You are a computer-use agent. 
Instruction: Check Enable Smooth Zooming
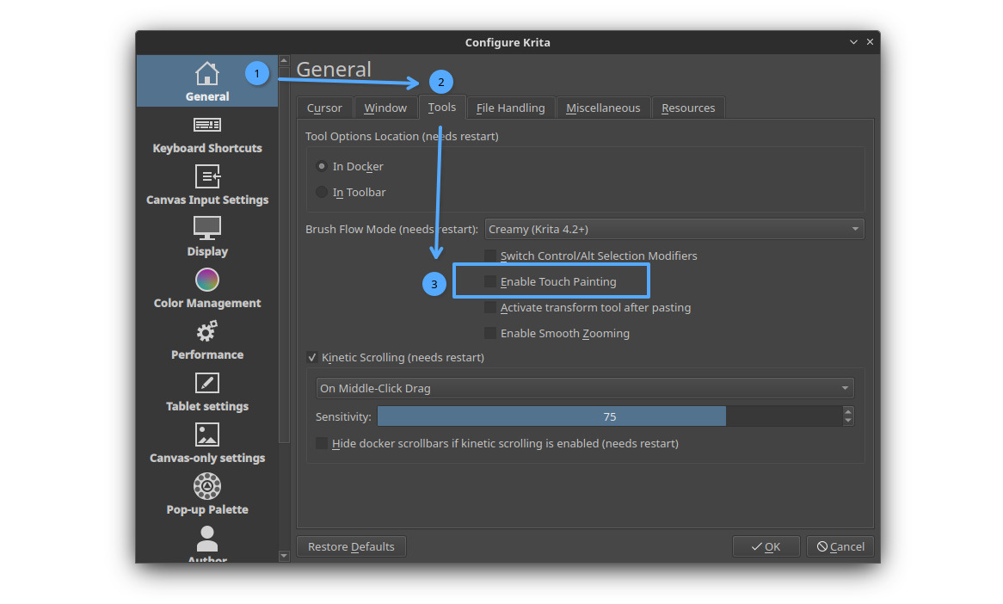[x=490, y=333]
